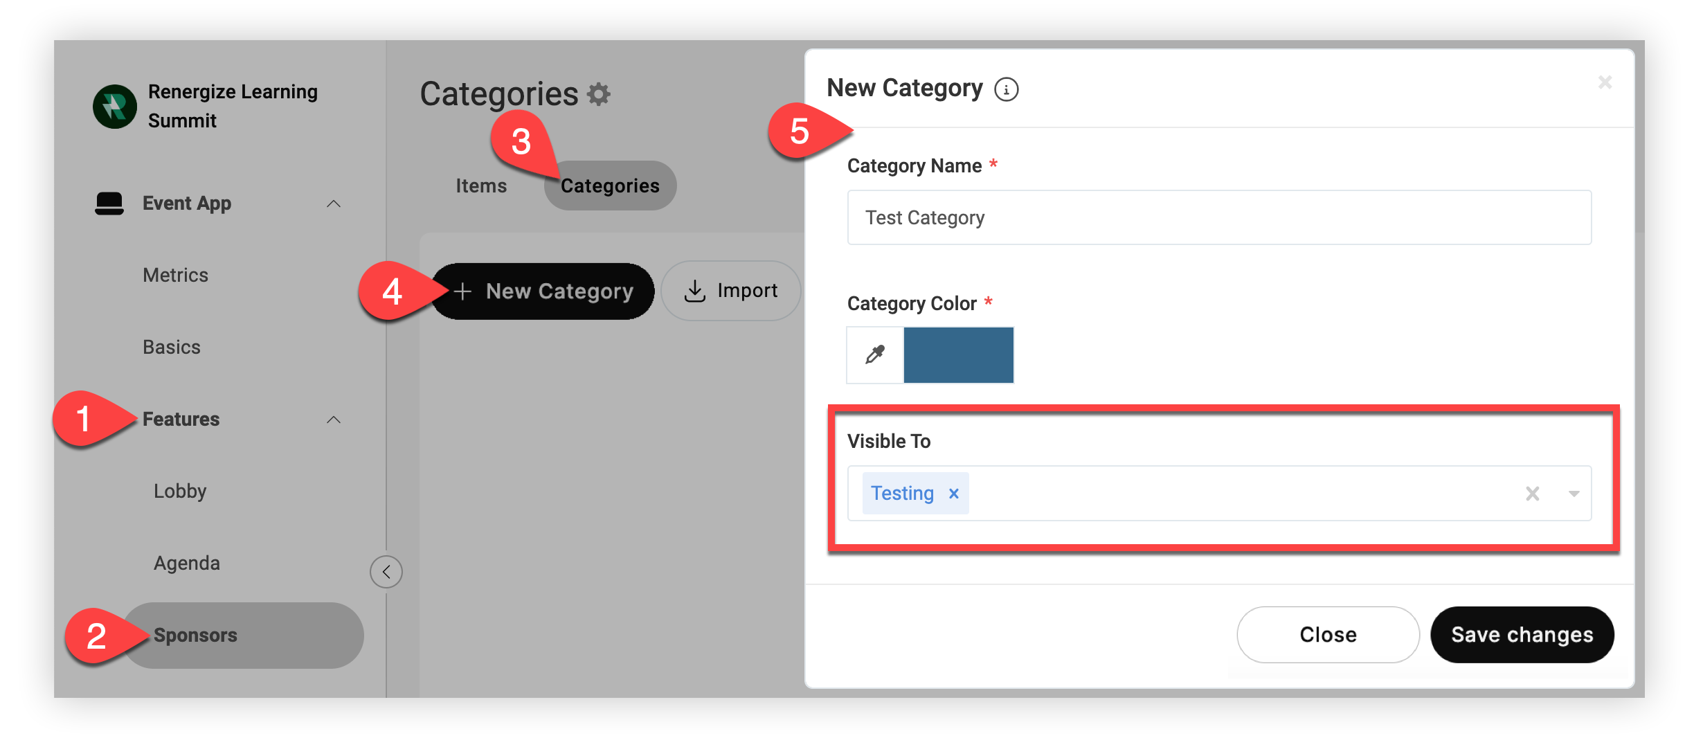Click the Renergize Learning Summit logo
The image size is (1685, 738).
pyautogui.click(x=115, y=107)
